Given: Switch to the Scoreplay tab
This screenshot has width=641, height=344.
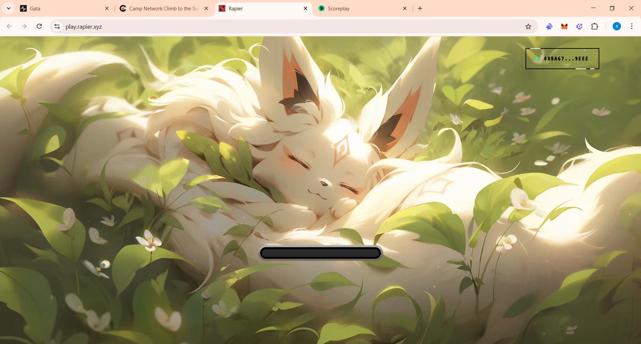Looking at the screenshot, I should [363, 9].
